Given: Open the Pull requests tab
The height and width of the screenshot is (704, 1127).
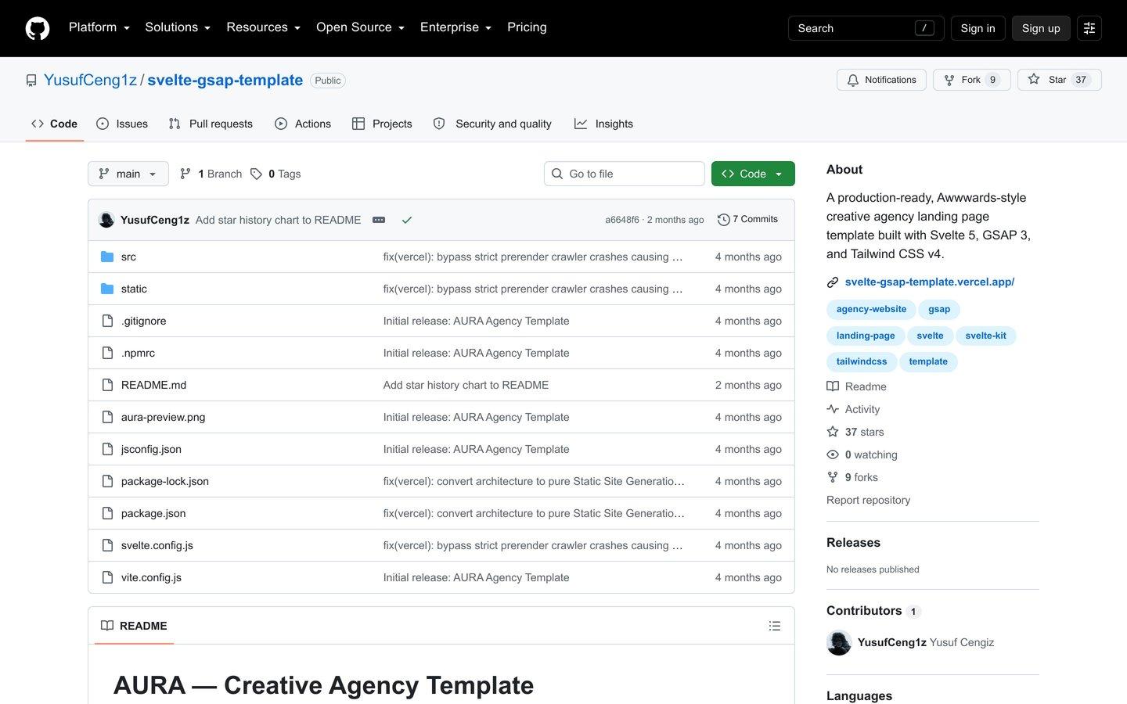Looking at the screenshot, I should coord(211,124).
